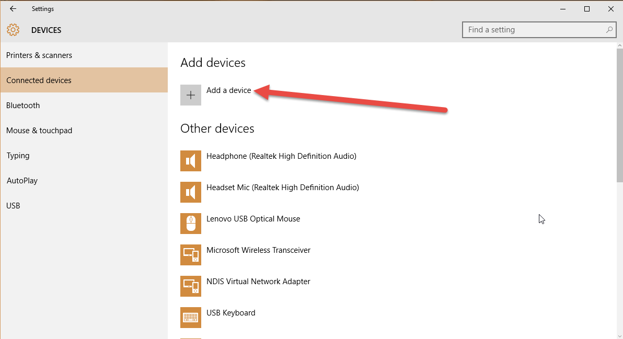Click the Find a setting search field
The width and height of the screenshot is (623, 339).
pyautogui.click(x=528, y=30)
